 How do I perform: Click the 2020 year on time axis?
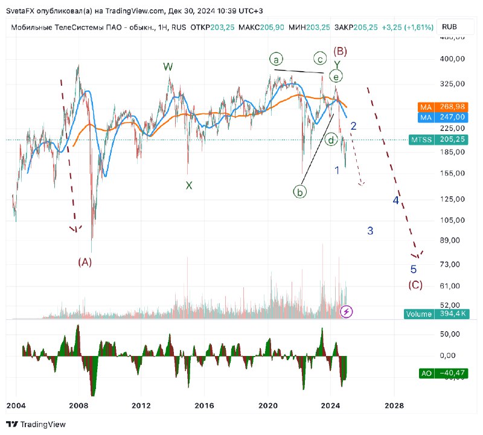pos(267,406)
